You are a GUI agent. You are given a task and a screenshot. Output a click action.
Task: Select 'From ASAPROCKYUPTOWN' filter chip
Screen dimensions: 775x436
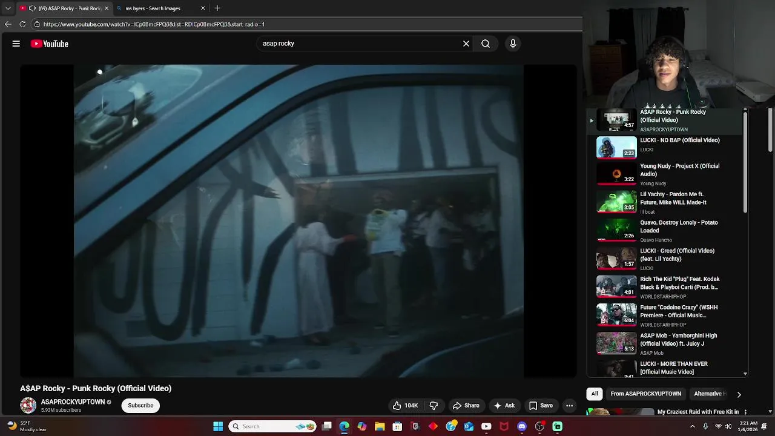point(645,394)
